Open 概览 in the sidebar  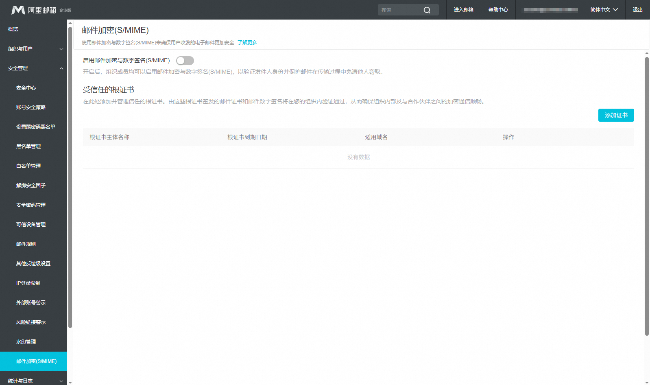(13, 29)
